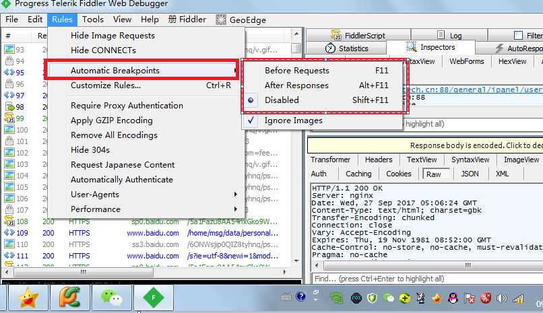Toggle Automatically Authenticate rule
Image resolution: width=543 pixels, height=313 pixels.
tap(146, 180)
